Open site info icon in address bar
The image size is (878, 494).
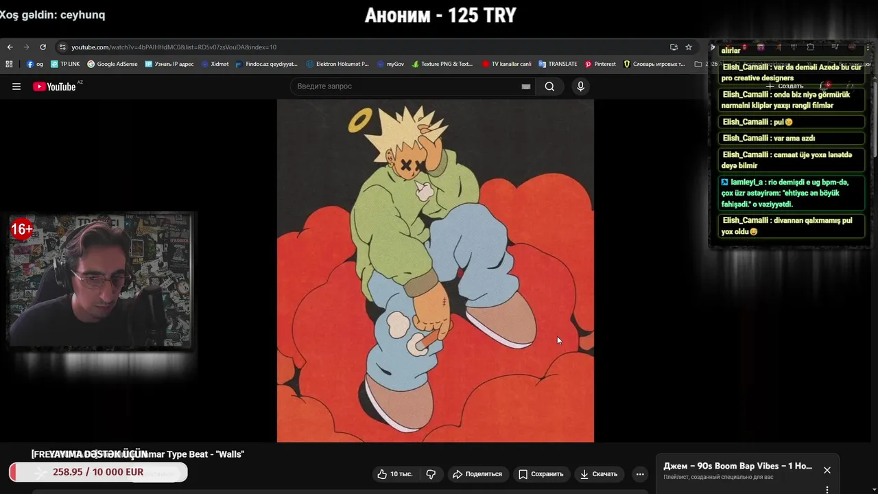[62, 47]
